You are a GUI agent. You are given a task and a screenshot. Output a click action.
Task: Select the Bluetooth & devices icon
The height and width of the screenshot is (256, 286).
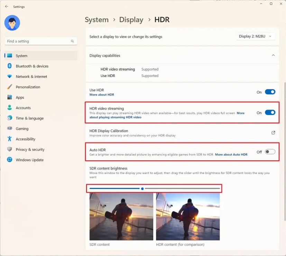(9, 66)
